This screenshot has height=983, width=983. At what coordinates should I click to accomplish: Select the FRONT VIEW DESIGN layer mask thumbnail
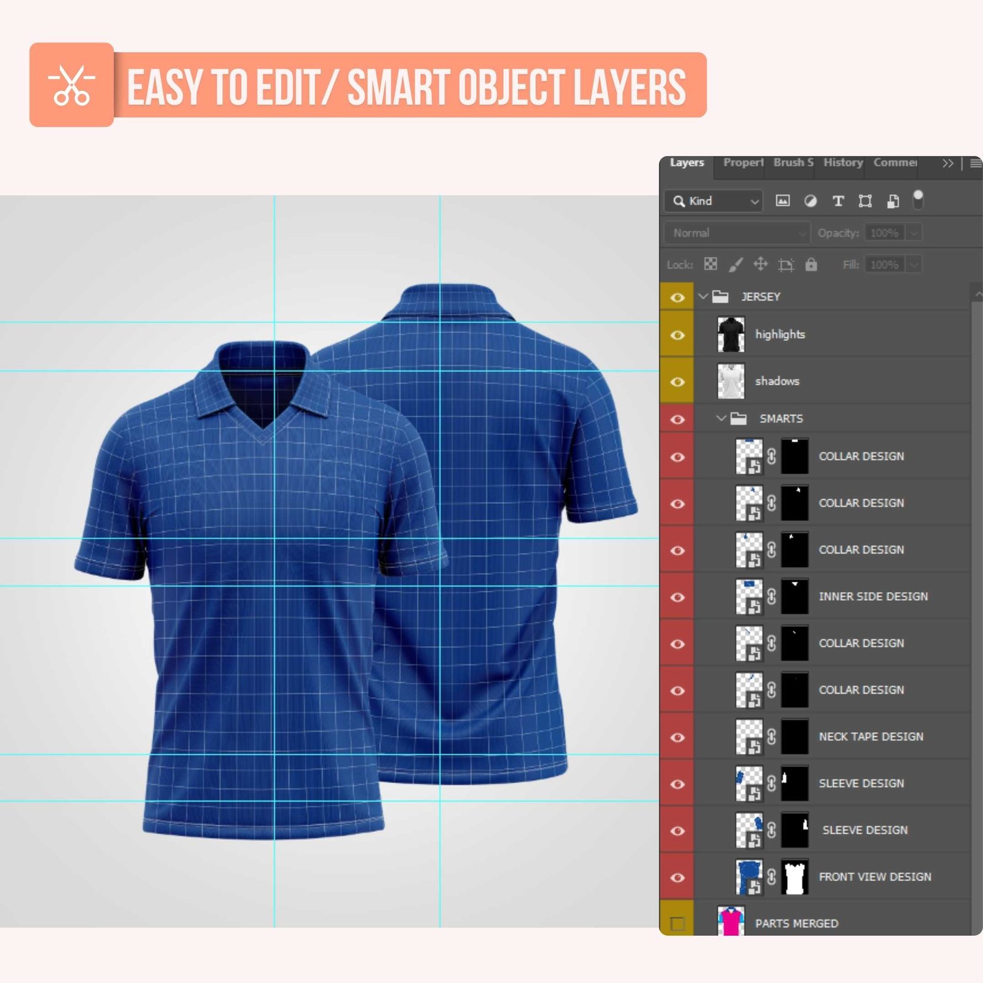coord(794,877)
